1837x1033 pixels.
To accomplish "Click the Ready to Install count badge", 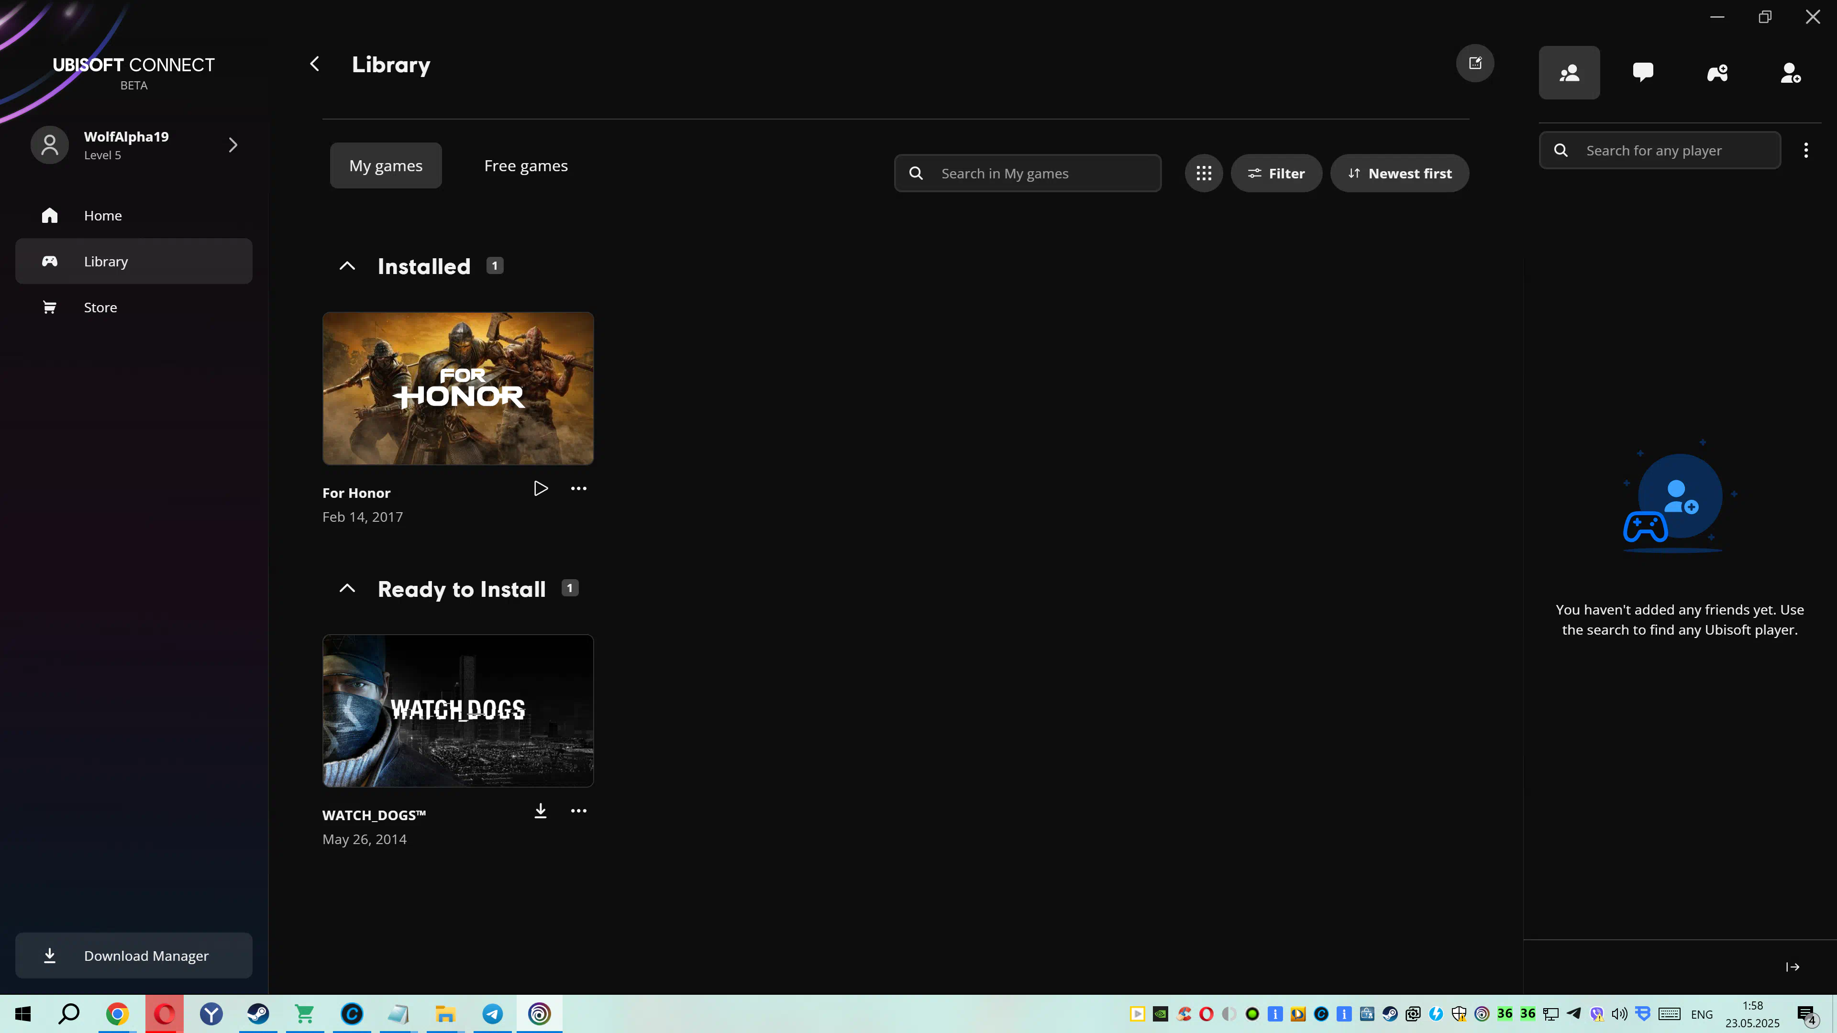I will tap(570, 588).
